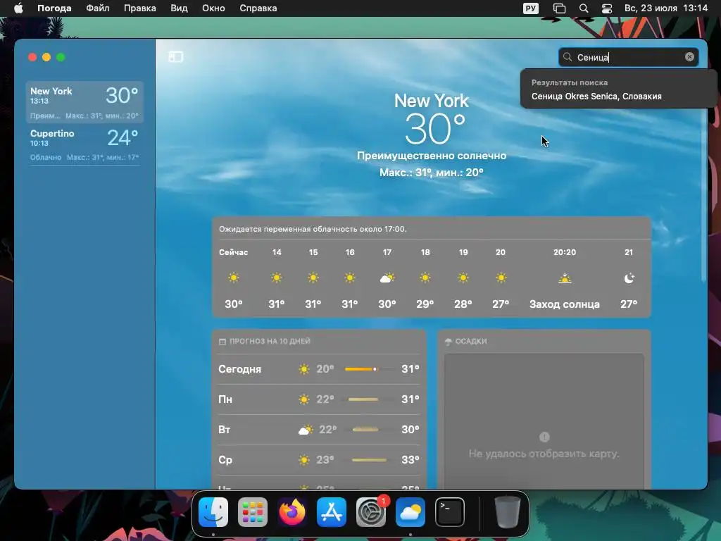
Task: Click the sun icon for hour 15
Action: click(313, 278)
